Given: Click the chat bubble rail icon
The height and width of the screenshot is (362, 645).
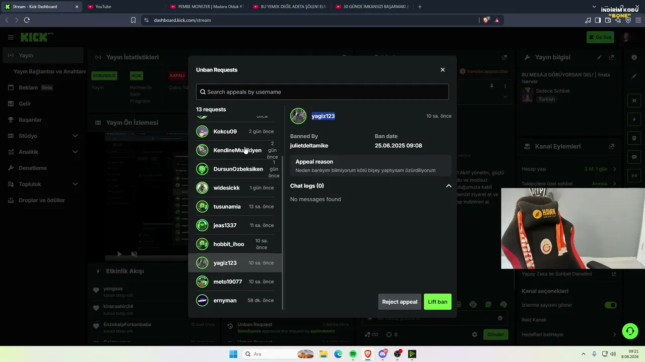Looking at the screenshot, I should [x=634, y=157].
